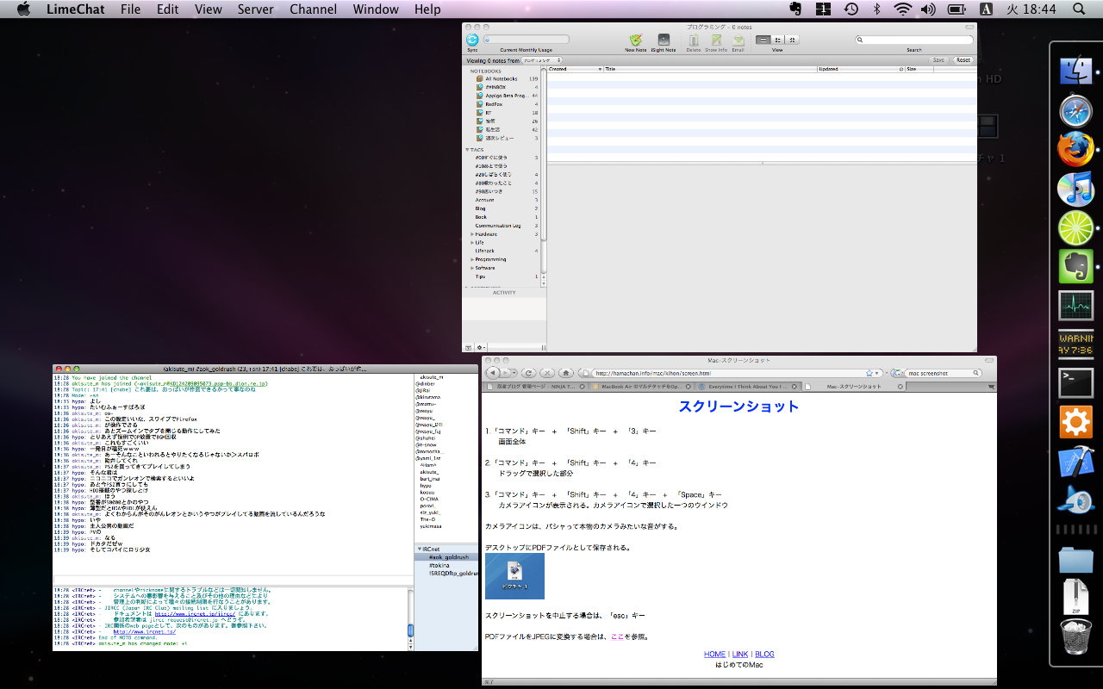Switch Evernote to list view

[763, 40]
